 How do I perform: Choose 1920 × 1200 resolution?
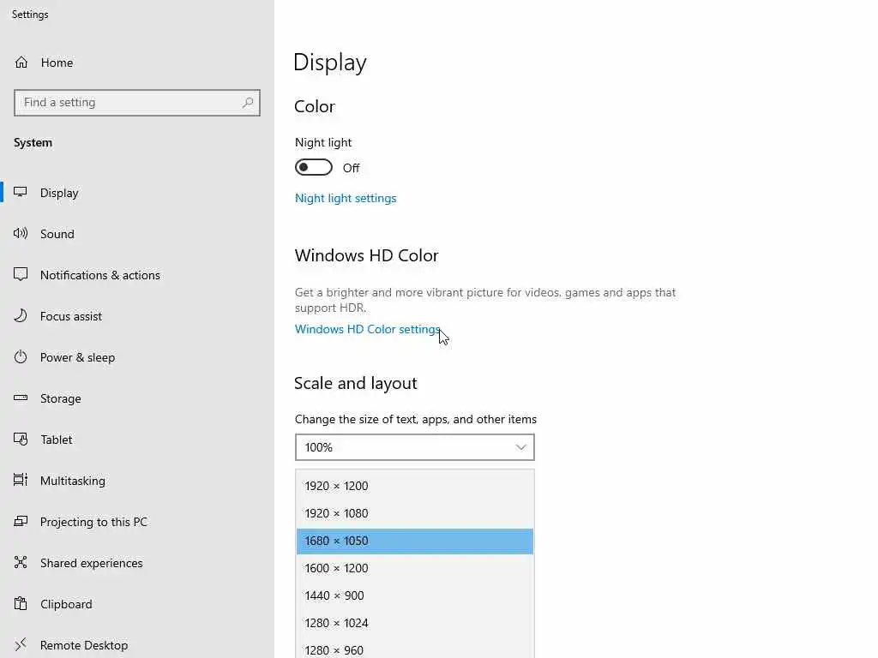pos(415,486)
